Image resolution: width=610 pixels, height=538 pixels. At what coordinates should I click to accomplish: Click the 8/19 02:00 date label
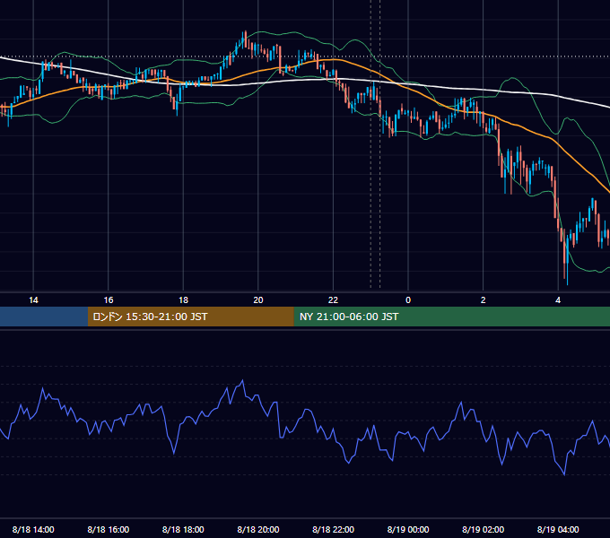click(x=484, y=529)
